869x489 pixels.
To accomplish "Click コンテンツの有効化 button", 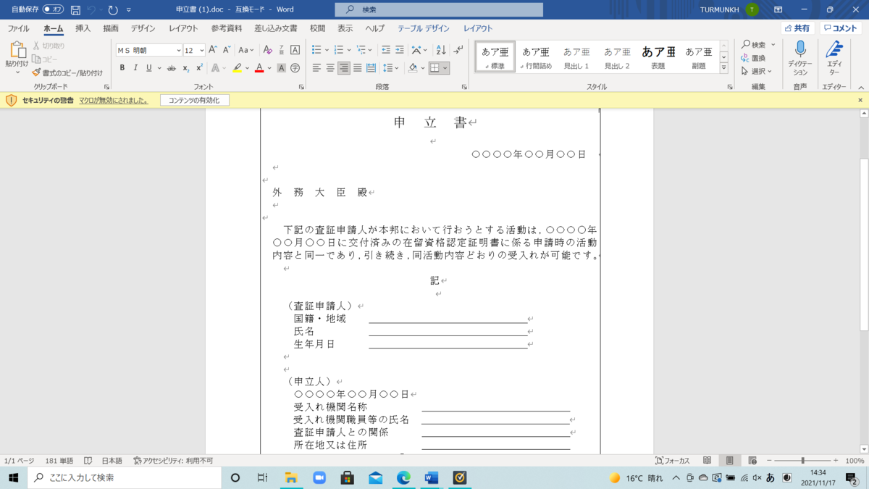I will (195, 100).
